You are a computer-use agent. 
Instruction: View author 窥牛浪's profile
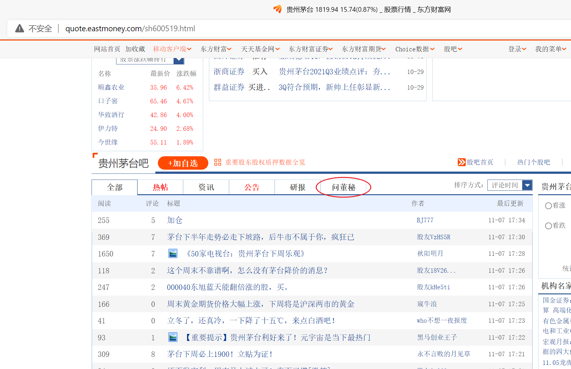(x=427, y=304)
